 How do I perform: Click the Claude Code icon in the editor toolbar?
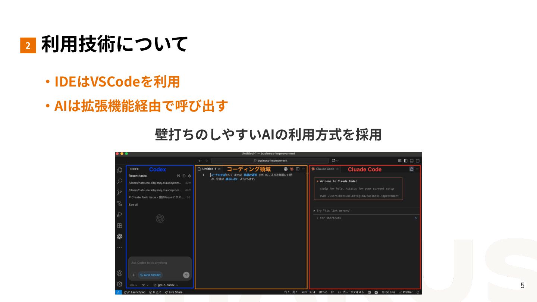(292, 169)
